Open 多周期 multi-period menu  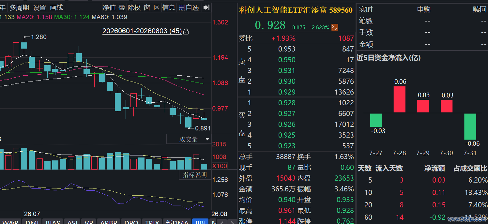19,7
